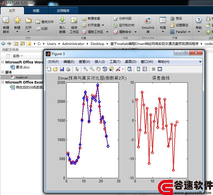Click Compare (比较) in the ribbon
The height and width of the screenshot is (195, 213).
[42, 28]
